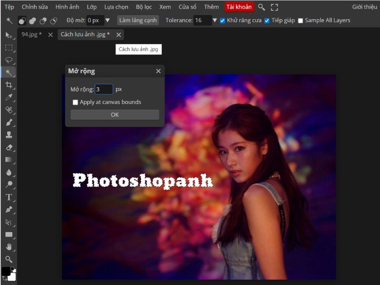Choose the subtract from selection mode
This screenshot has width=380, height=285.
[x=43, y=21]
